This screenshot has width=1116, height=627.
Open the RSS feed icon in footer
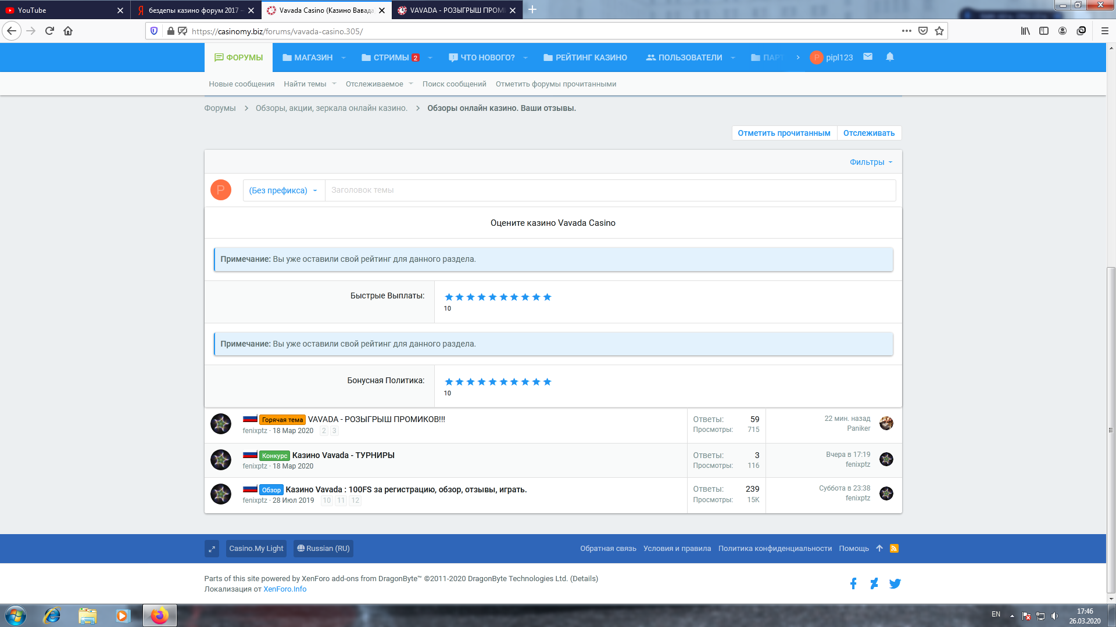point(894,548)
